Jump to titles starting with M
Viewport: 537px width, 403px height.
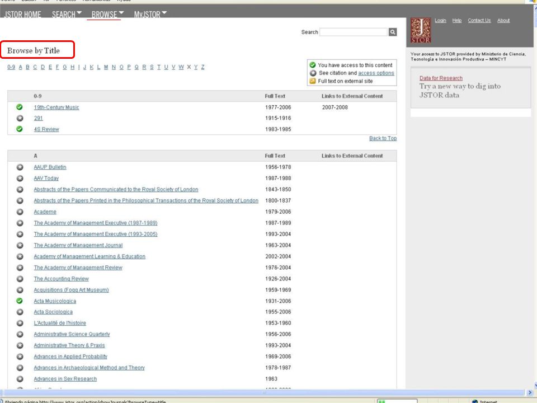106,67
